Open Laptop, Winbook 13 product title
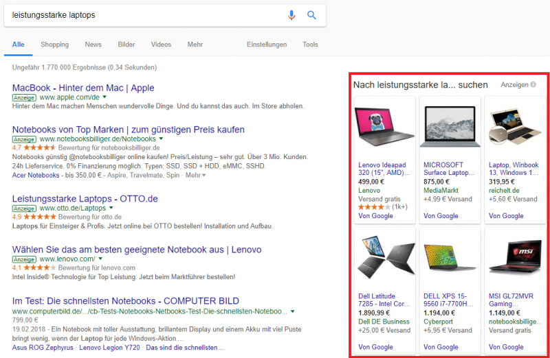 click(514, 169)
